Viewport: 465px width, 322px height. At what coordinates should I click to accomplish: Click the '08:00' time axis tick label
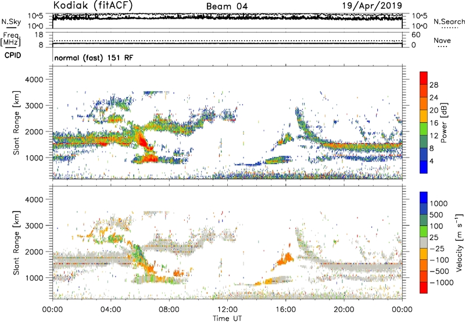pyautogui.click(x=169, y=310)
